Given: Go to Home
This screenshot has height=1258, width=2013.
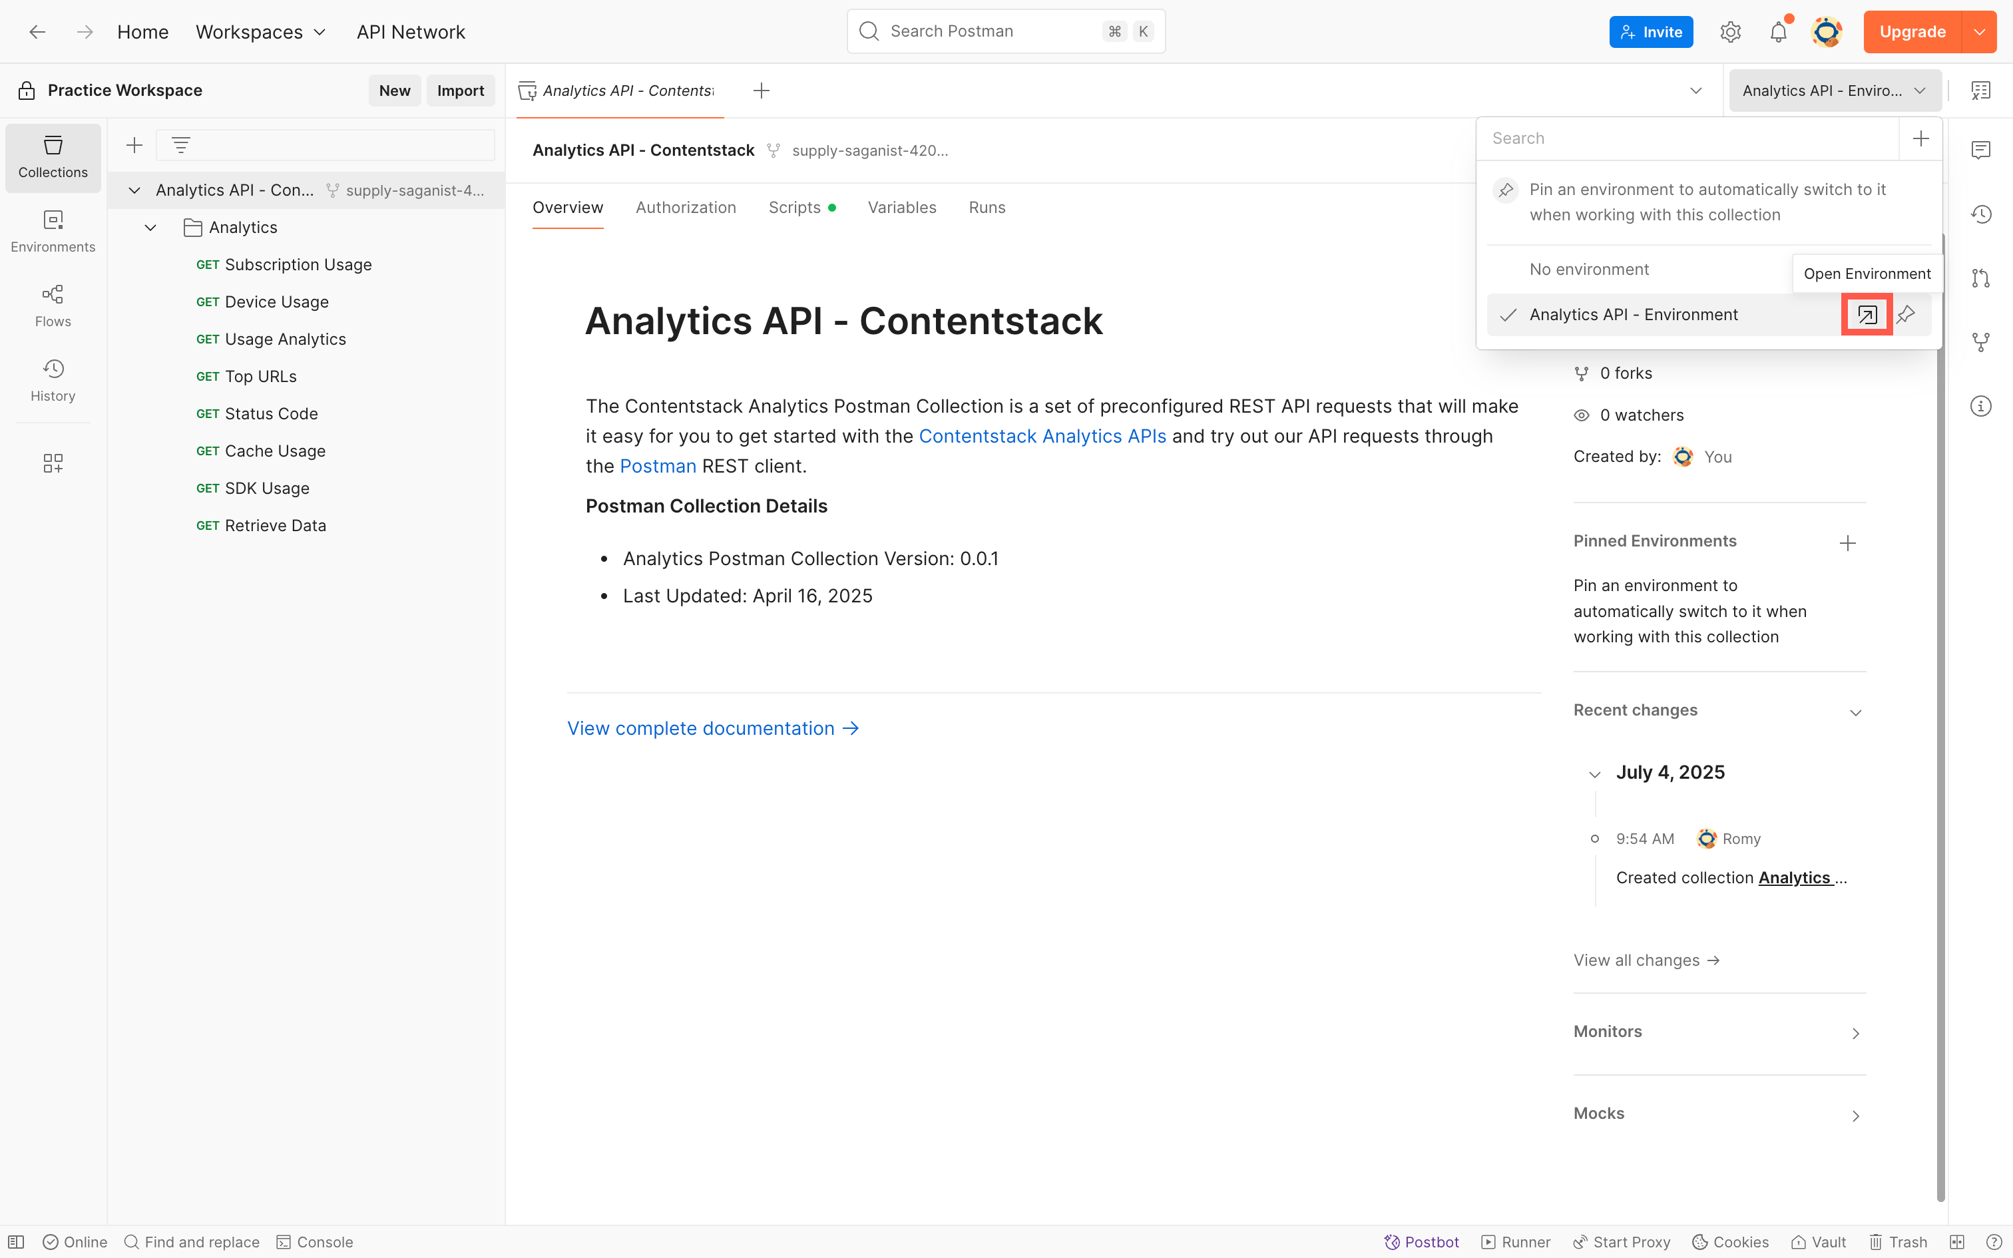Looking at the screenshot, I should (x=142, y=32).
